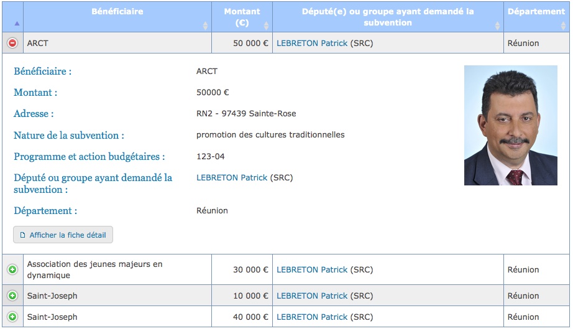Click Réunion cell in the Association row

coord(536,269)
